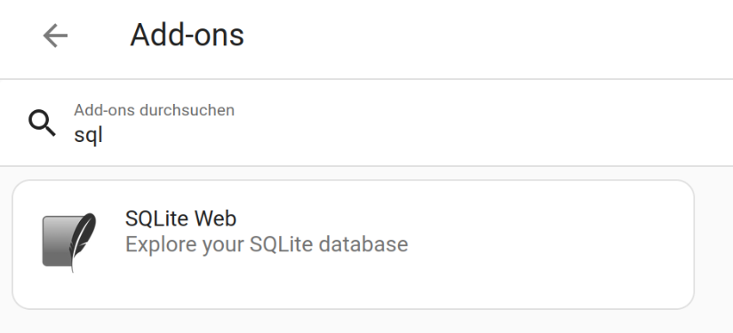The height and width of the screenshot is (333, 733).
Task: Return to the previous page via the header arrow
Action: coord(55,36)
